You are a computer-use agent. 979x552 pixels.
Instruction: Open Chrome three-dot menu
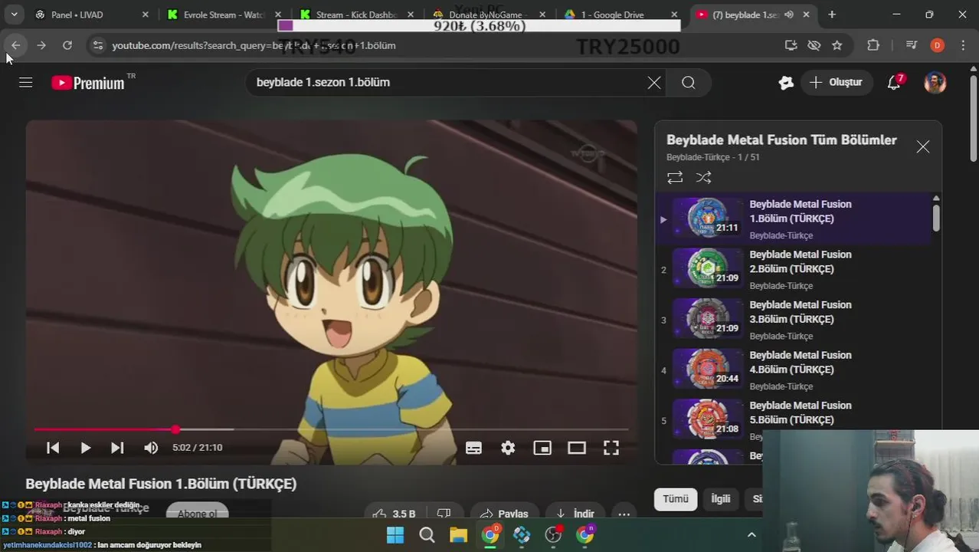963,45
